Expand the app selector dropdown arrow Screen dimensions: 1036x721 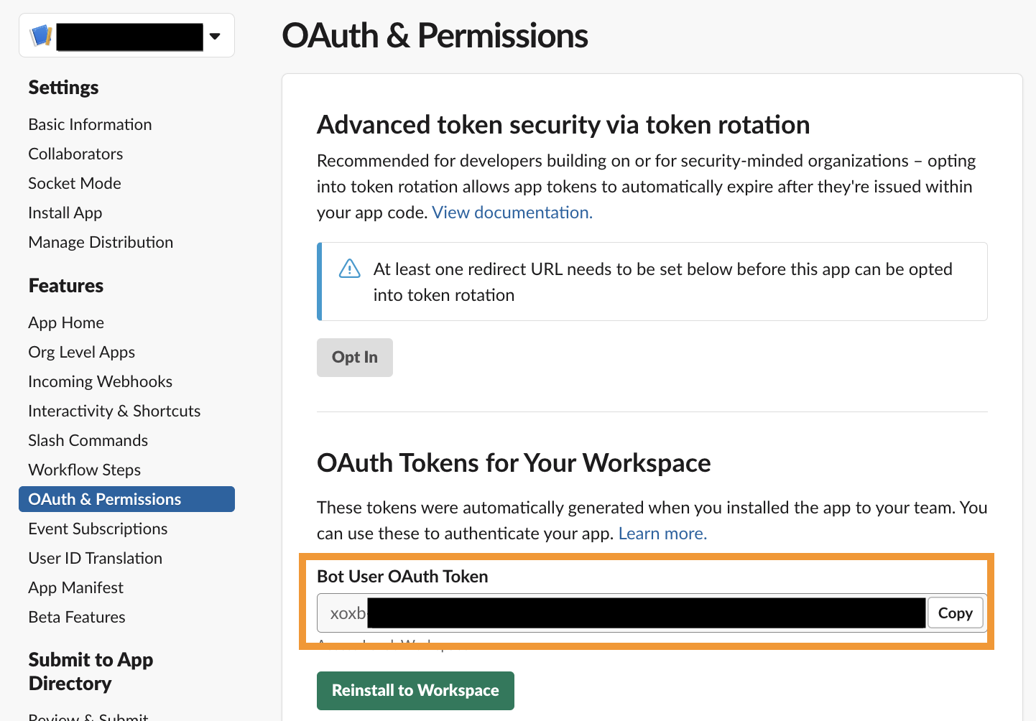pyautogui.click(x=215, y=36)
